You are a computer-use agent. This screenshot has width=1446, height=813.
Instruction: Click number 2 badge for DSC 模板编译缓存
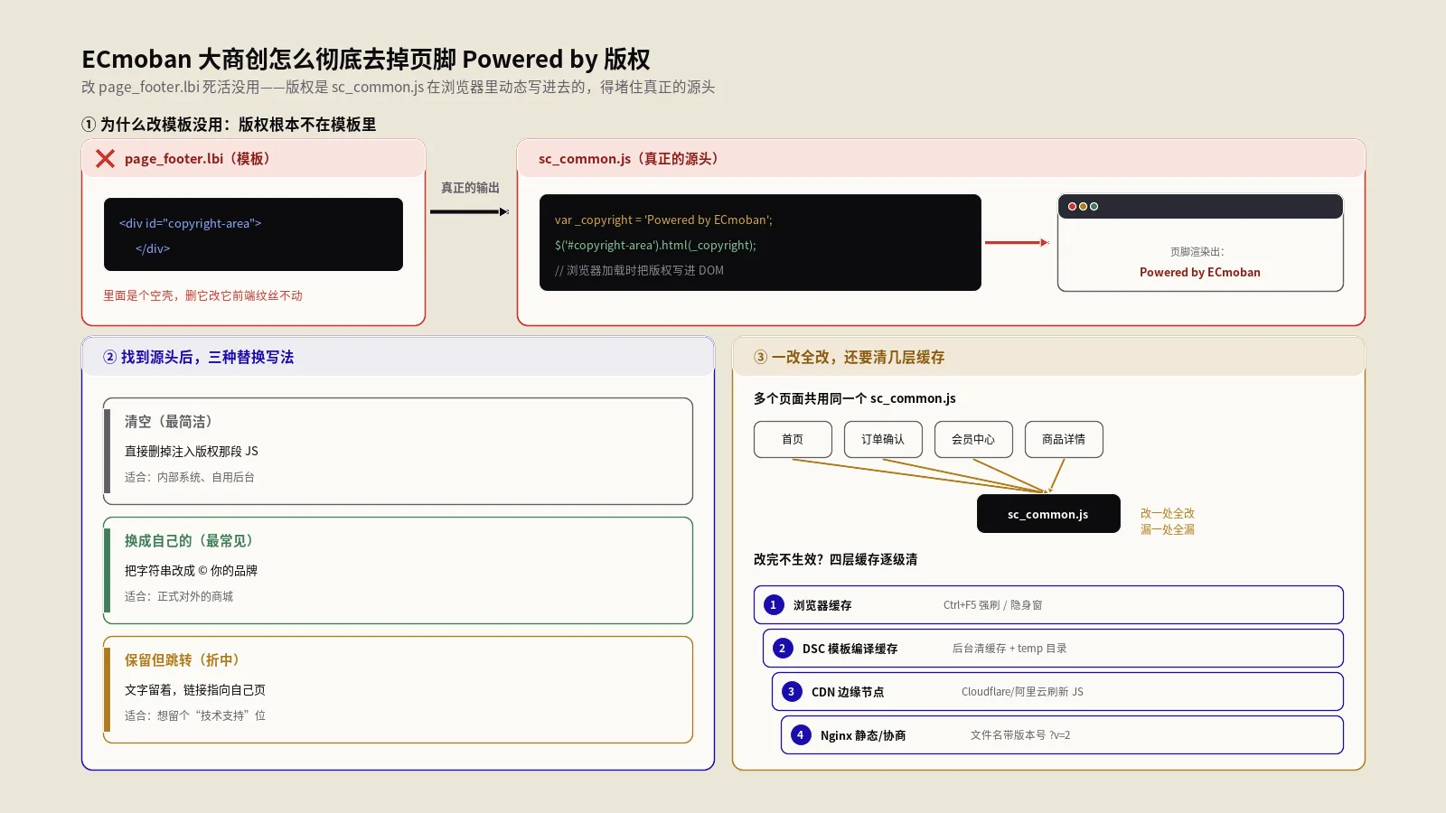(783, 649)
